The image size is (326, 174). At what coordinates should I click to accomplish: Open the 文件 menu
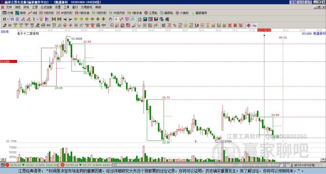pyautogui.click(x=9, y=7)
